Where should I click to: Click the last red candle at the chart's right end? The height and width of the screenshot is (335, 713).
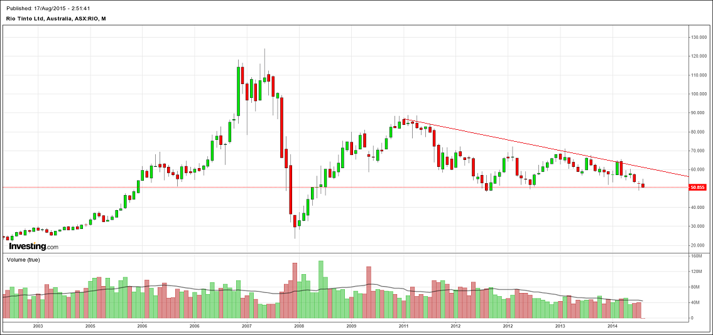coord(643,185)
